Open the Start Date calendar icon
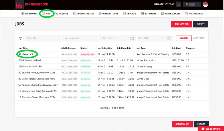The width and height of the screenshot is (224, 131). point(132,38)
